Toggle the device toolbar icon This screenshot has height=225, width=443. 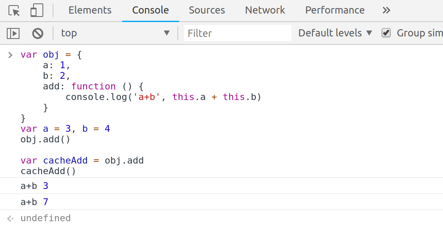[x=36, y=11]
